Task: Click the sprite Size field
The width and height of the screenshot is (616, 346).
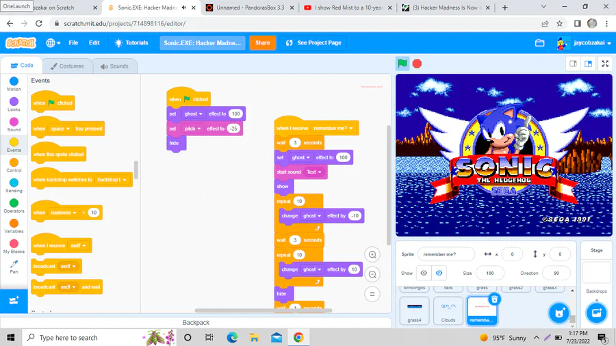Action: coord(490,273)
